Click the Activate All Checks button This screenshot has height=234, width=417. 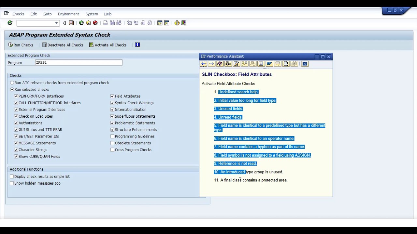[108, 45]
